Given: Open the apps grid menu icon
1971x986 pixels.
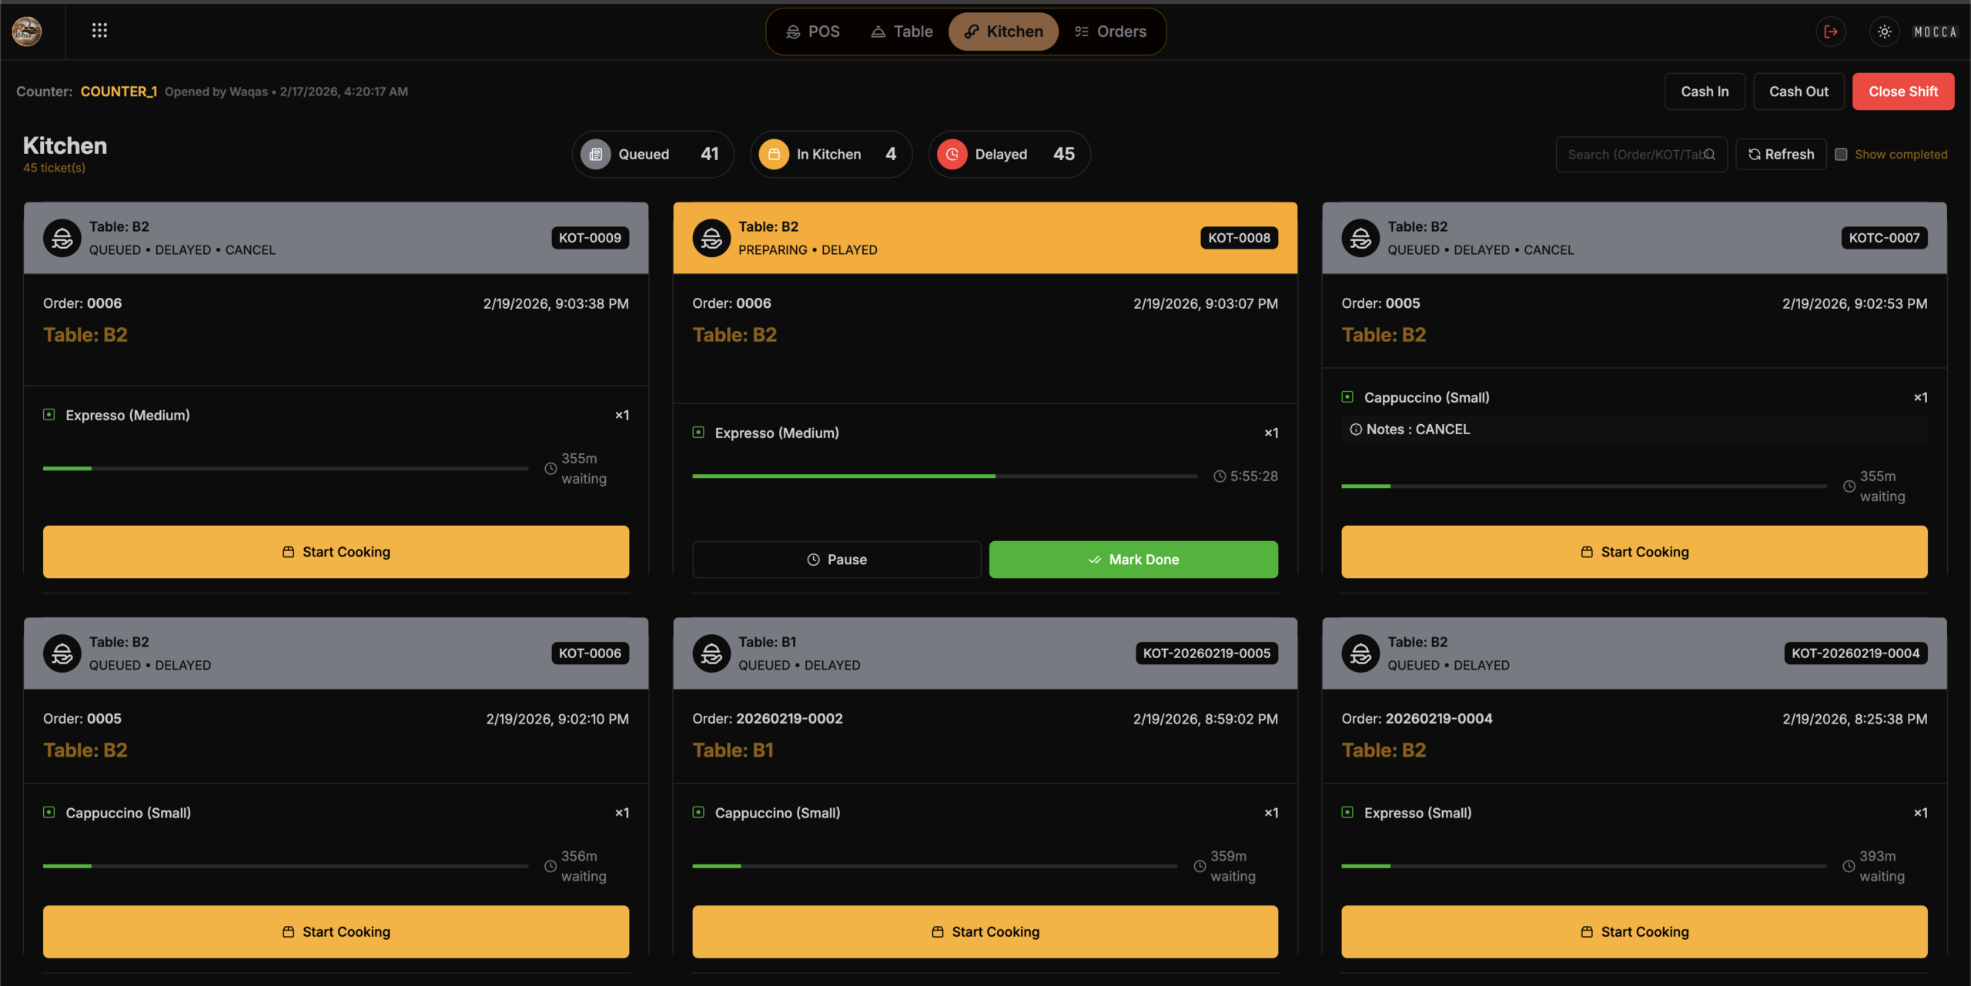Looking at the screenshot, I should pyautogui.click(x=99, y=31).
